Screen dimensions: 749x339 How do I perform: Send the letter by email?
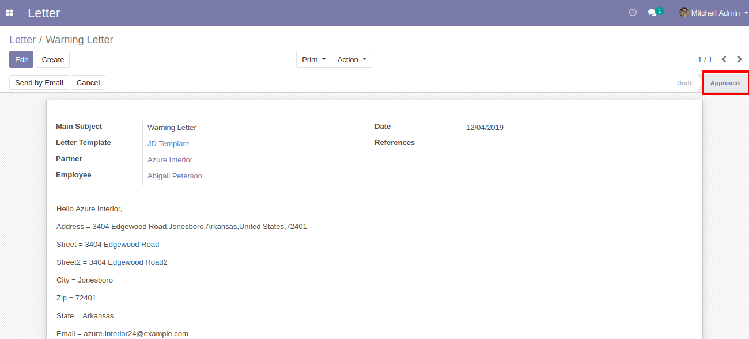[x=39, y=83]
